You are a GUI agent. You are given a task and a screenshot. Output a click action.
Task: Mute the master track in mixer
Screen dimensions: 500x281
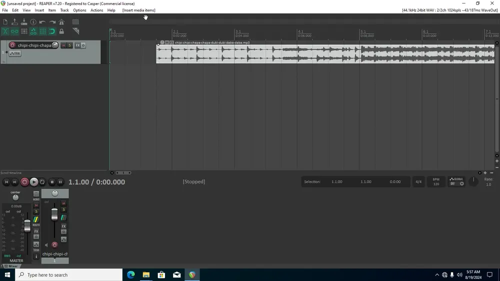(36, 205)
